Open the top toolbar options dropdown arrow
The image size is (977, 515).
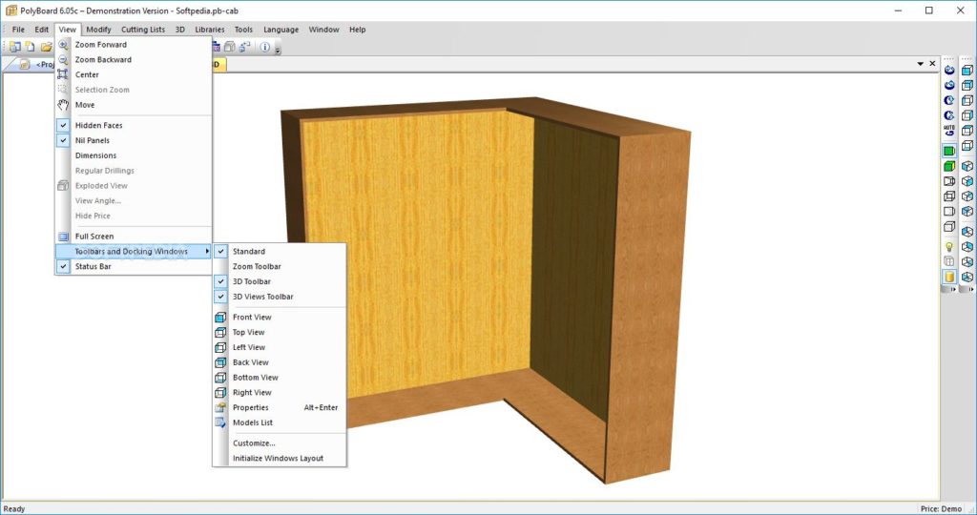pyautogui.click(x=278, y=48)
